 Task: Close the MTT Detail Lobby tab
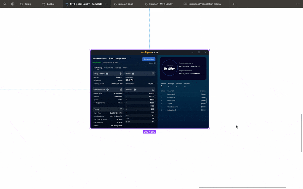point(106,4)
